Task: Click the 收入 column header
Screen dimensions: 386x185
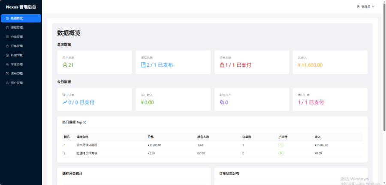Action: pyautogui.click(x=317, y=137)
